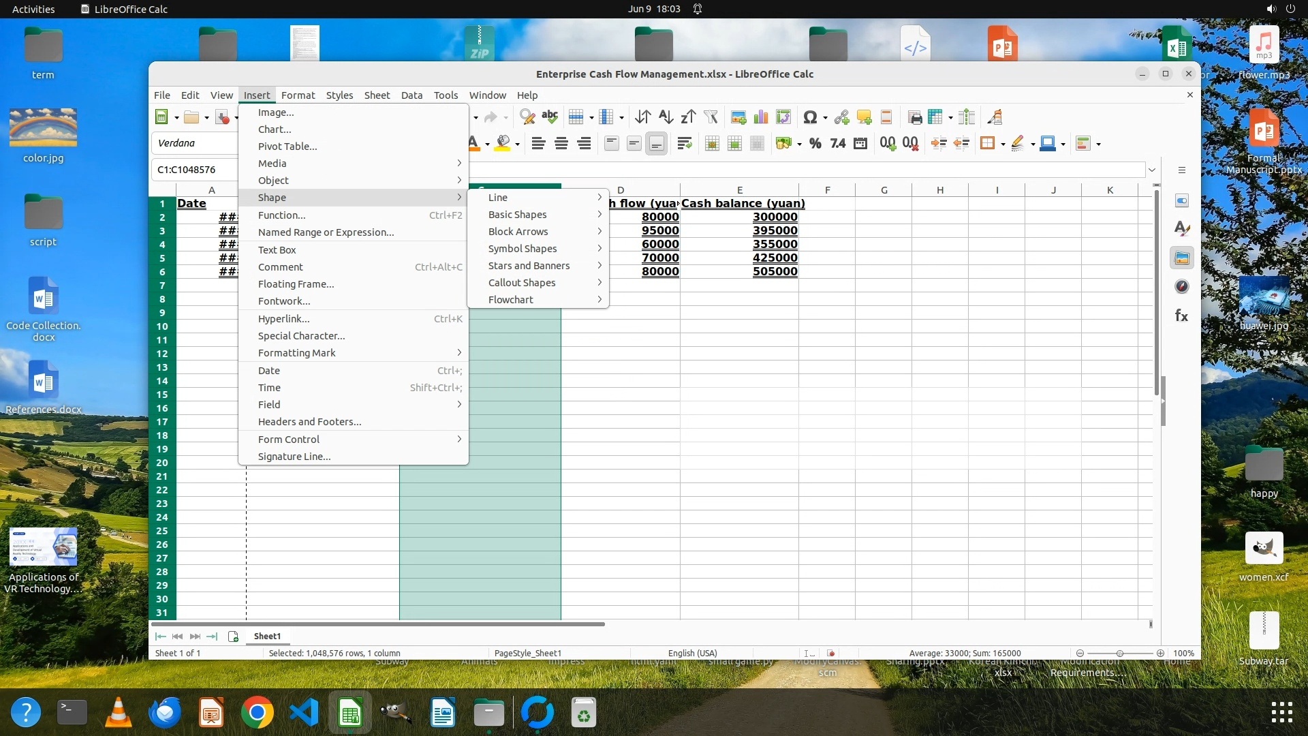
Task: Click the zoom slider in status bar
Action: [1119, 653]
